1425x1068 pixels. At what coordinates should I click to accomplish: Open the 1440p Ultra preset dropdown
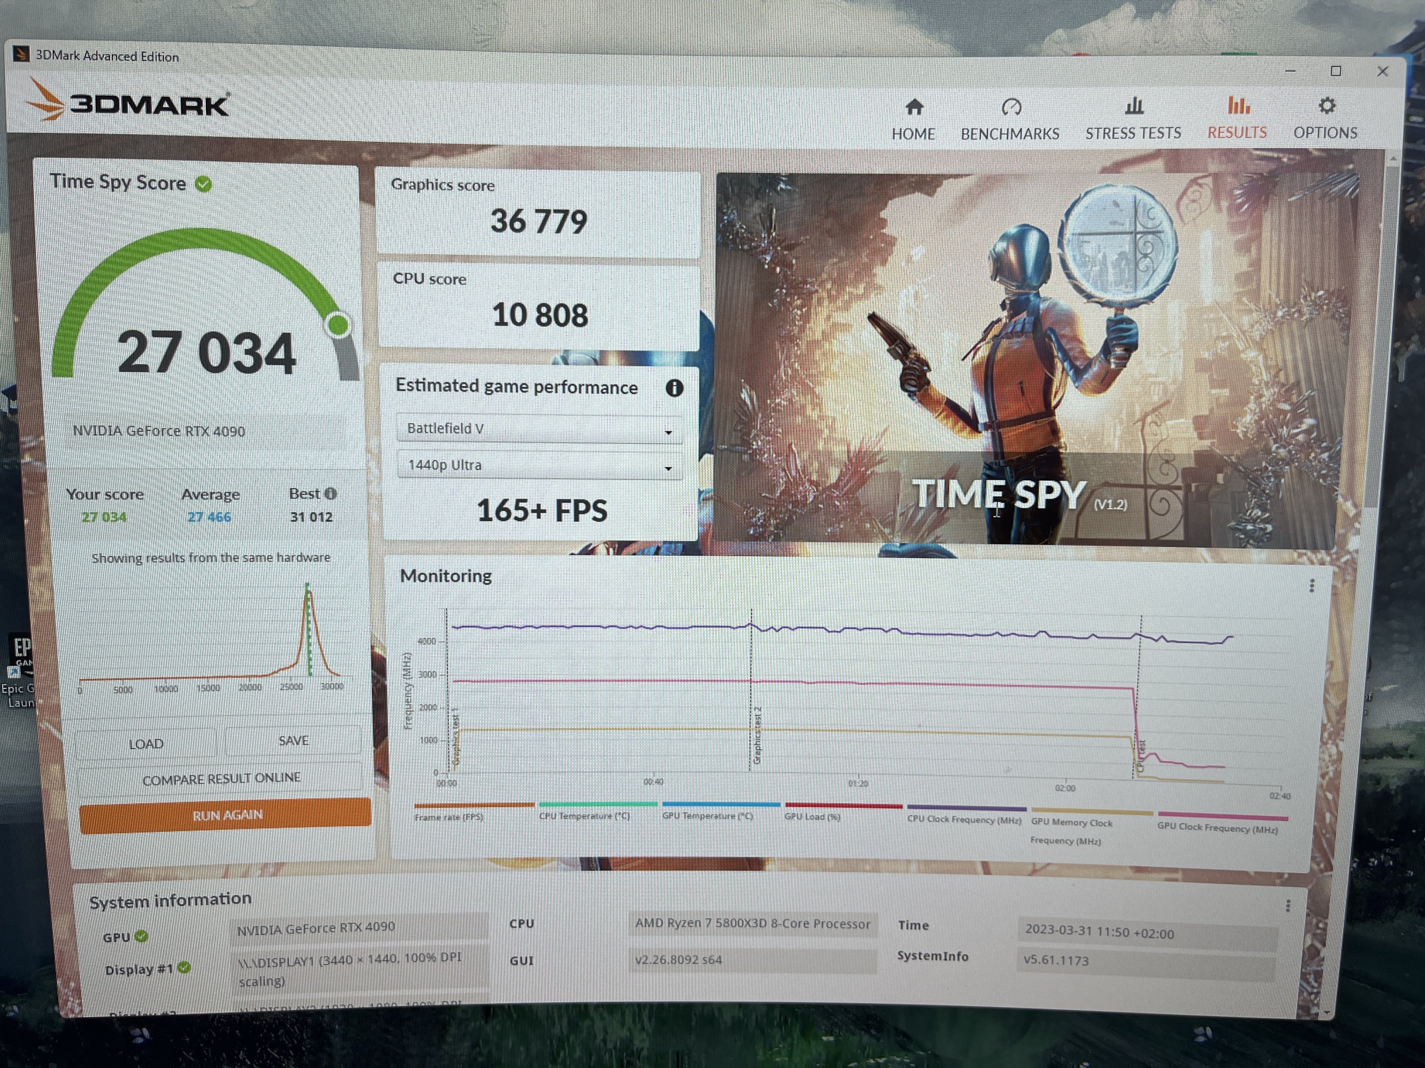coord(539,465)
